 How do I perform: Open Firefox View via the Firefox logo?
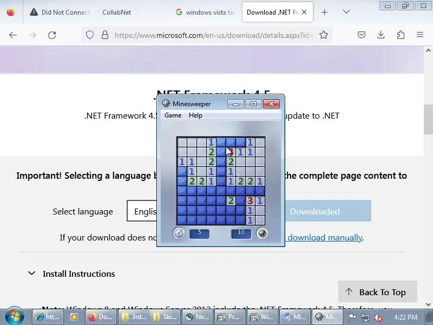click(x=11, y=12)
